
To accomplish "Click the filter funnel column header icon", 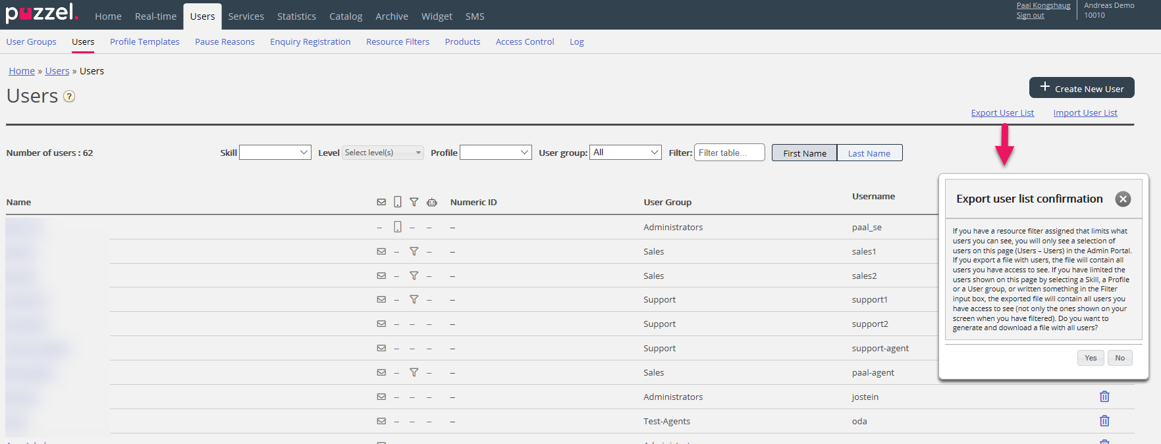I will click(414, 203).
